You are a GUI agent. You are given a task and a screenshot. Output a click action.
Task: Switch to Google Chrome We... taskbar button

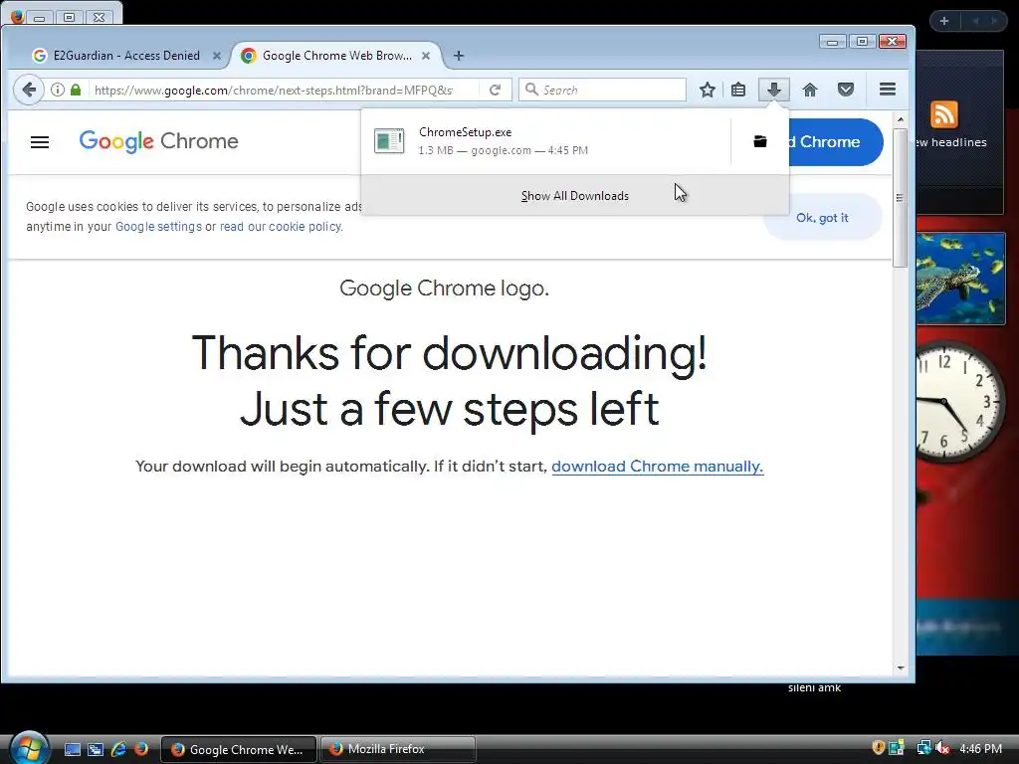coord(239,749)
